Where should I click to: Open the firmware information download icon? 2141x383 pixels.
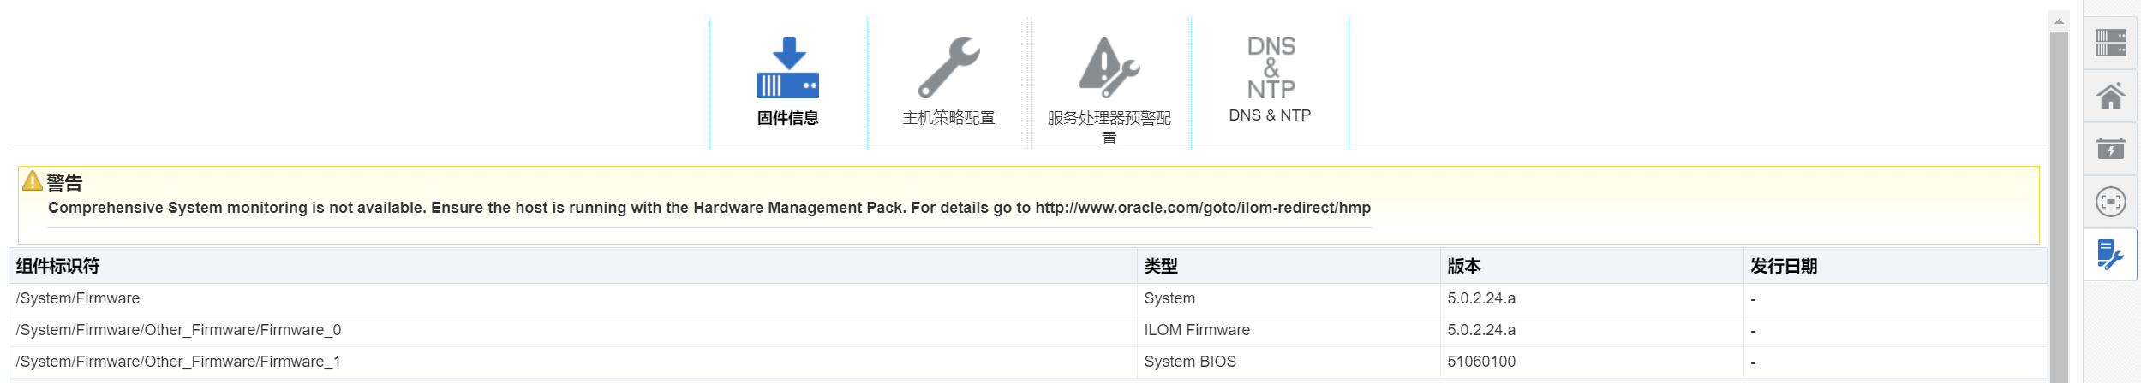click(787, 67)
